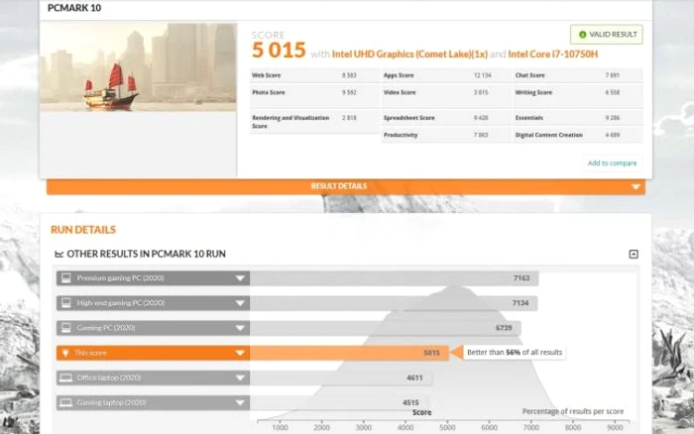Click the Office laptop (2020) laptop icon
The width and height of the screenshot is (694, 434).
click(x=66, y=378)
